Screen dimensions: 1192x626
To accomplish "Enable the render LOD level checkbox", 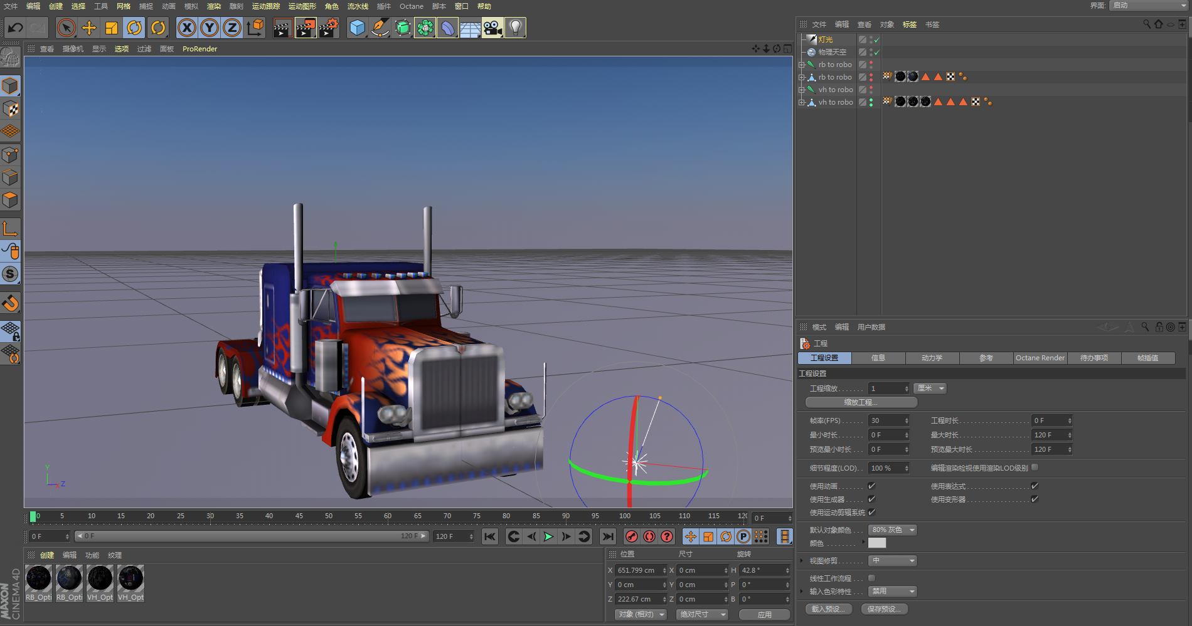I will [x=1035, y=467].
